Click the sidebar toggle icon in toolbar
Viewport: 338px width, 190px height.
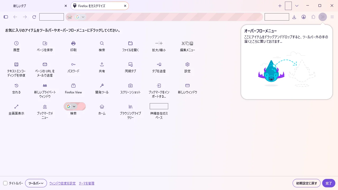(6, 17)
